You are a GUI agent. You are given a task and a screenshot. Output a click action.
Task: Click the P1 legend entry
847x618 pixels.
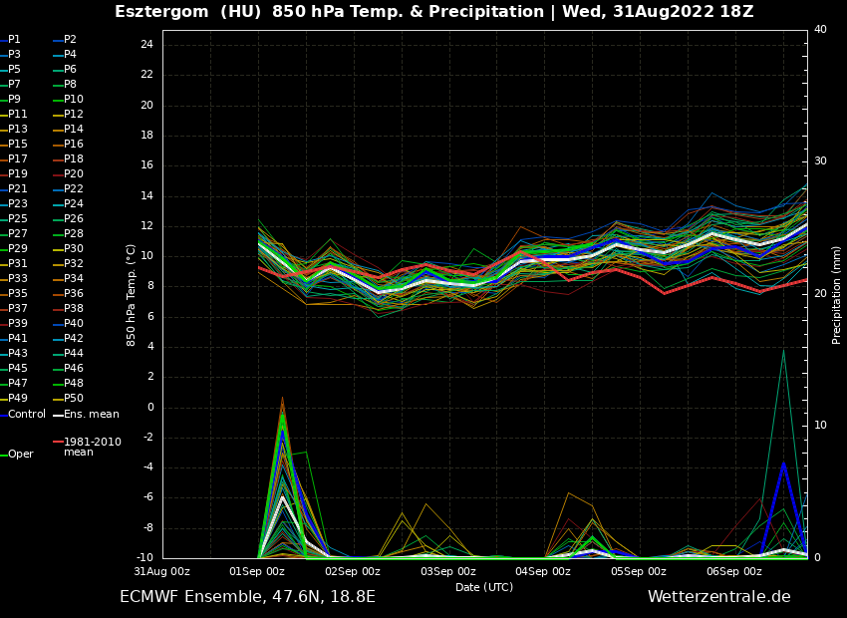click(14, 40)
